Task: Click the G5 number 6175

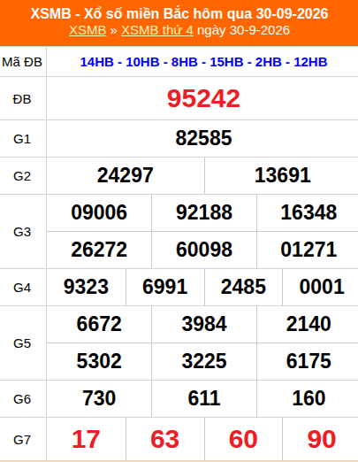Action: (x=308, y=361)
